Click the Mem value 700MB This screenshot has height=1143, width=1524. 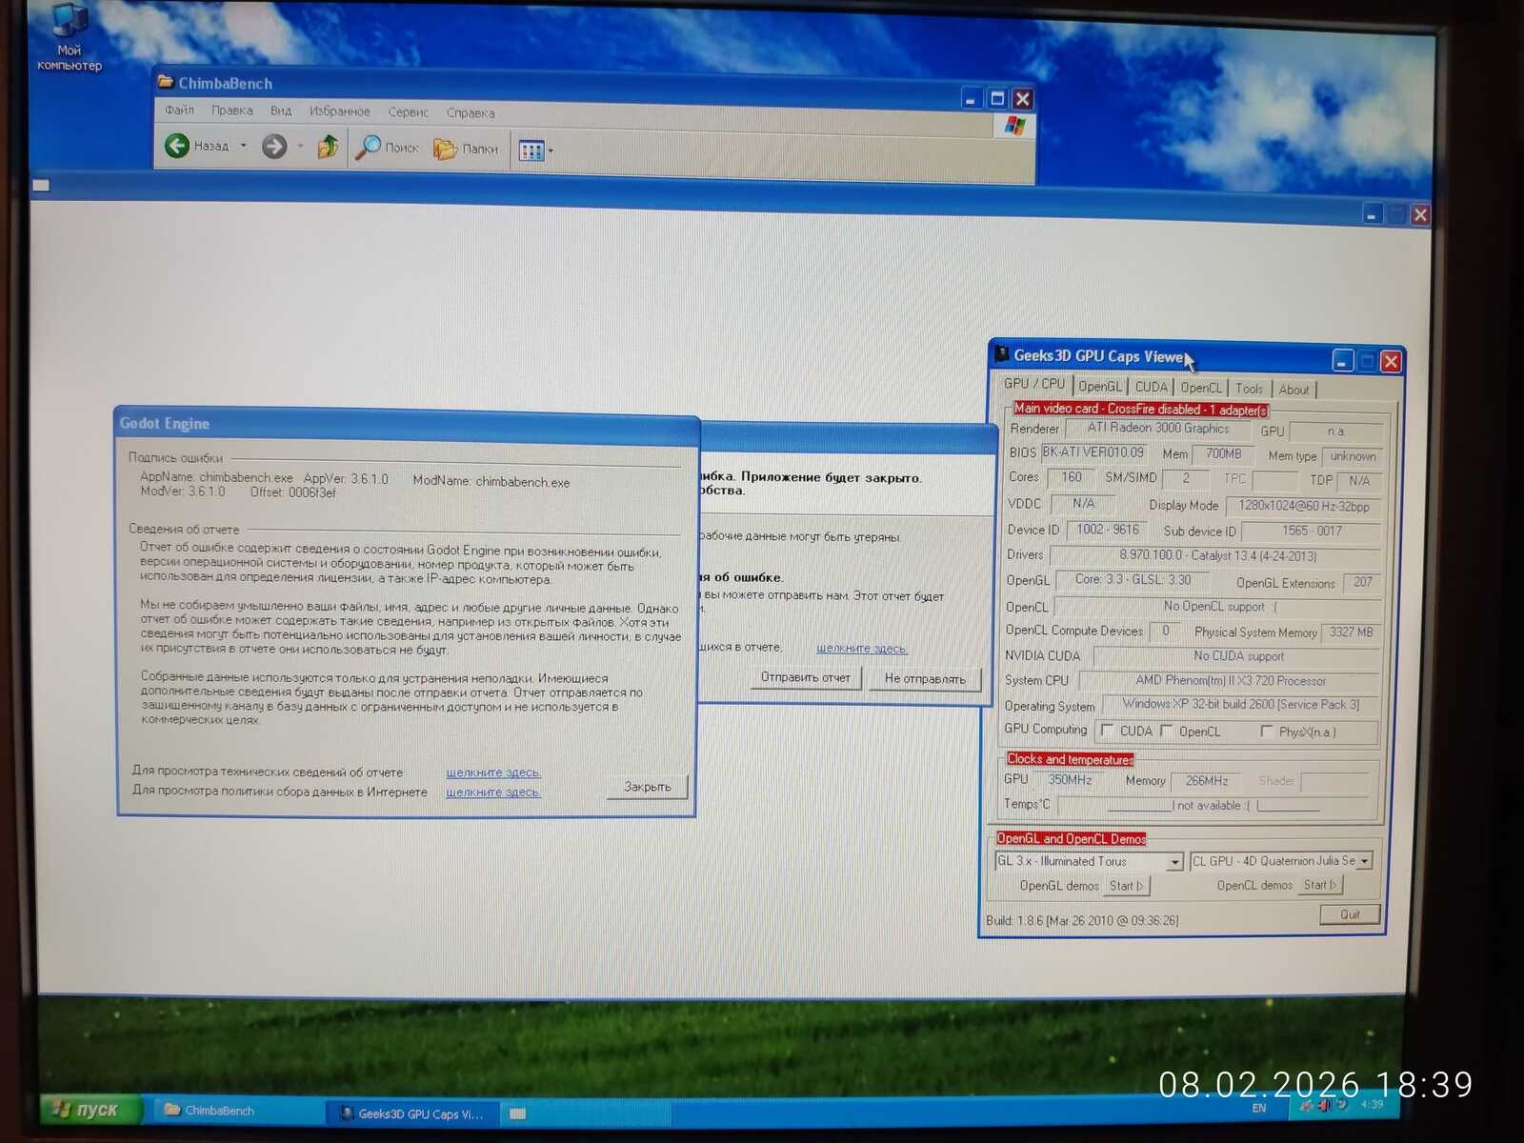[1223, 454]
